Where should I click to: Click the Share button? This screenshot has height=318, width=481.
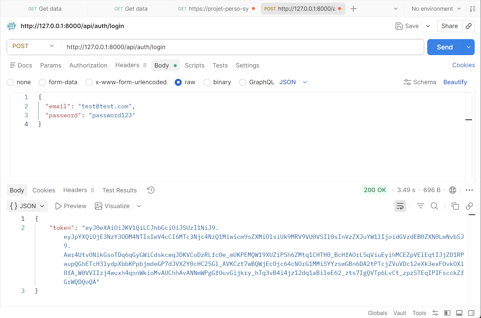click(x=449, y=26)
